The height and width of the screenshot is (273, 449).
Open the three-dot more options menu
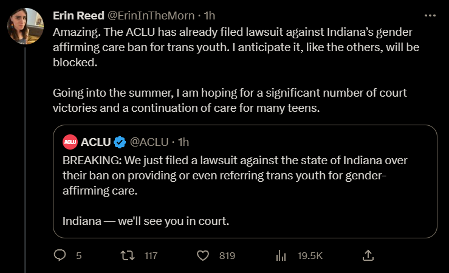(430, 15)
